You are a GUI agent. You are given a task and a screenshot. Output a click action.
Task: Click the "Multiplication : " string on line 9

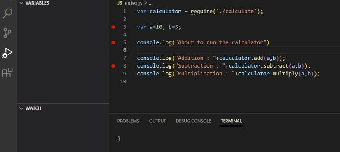205,74
